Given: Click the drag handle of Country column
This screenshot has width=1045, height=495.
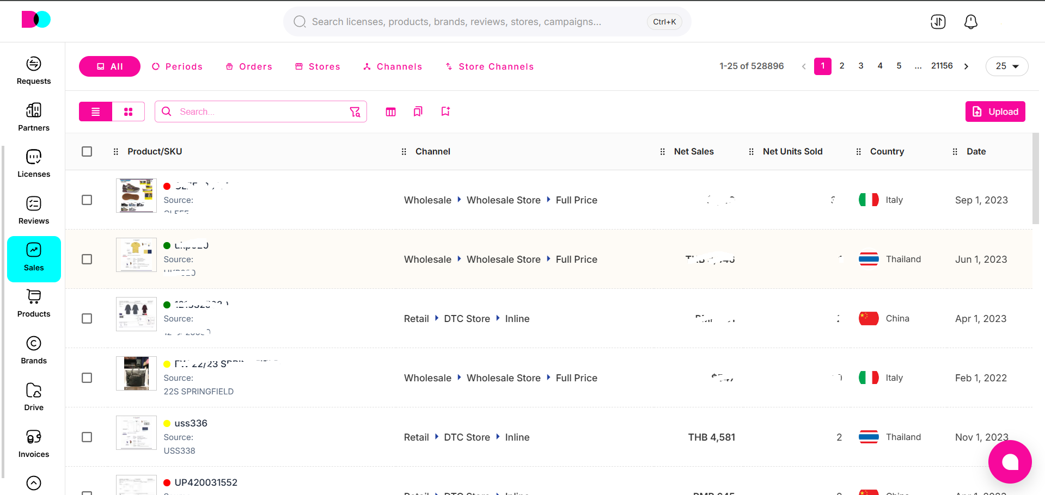Looking at the screenshot, I should point(858,152).
